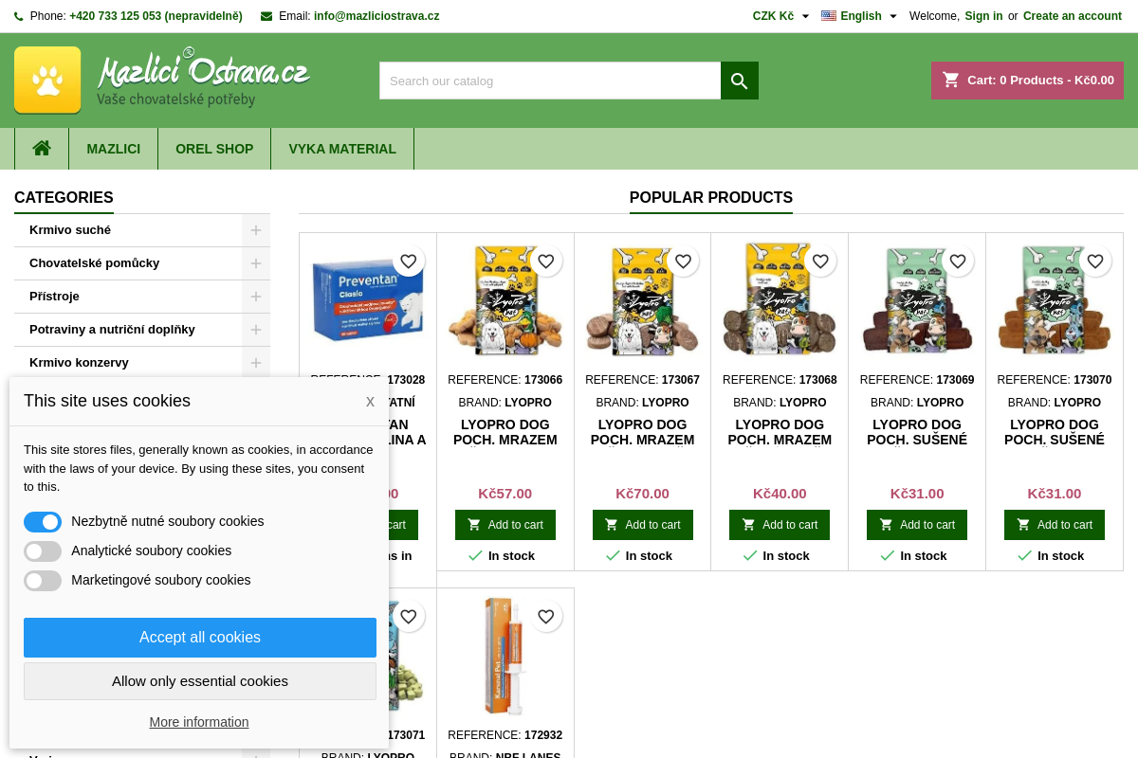Expand the Krmivo konzervy category
The height and width of the screenshot is (758, 1138).
click(256, 363)
